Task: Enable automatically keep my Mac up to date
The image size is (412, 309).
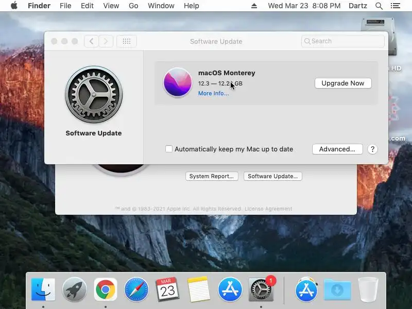Action: [169, 149]
